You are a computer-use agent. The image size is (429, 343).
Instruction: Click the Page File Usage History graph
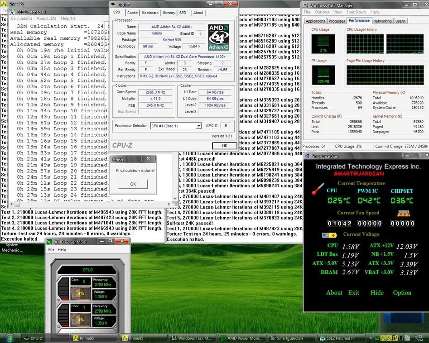[385, 75]
